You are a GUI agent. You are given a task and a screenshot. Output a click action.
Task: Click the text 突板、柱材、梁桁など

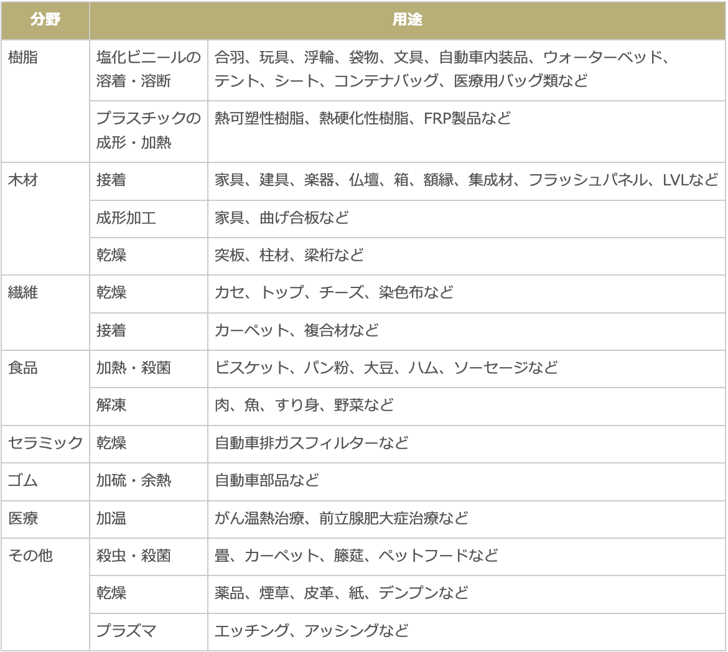pyautogui.click(x=289, y=255)
